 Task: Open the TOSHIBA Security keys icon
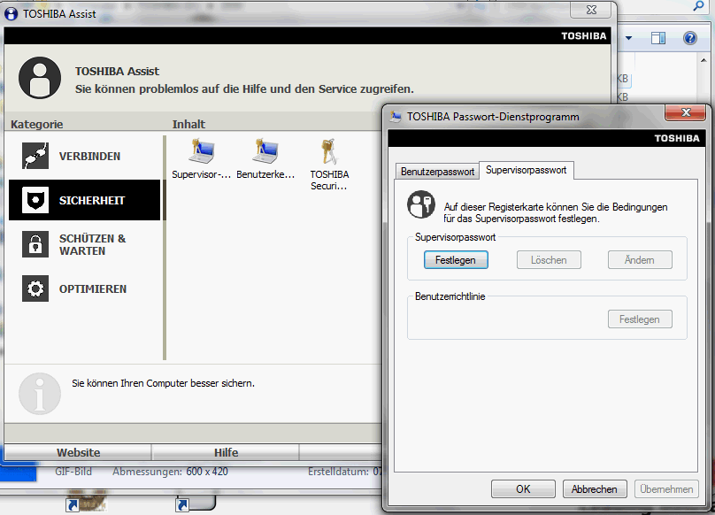(x=329, y=165)
